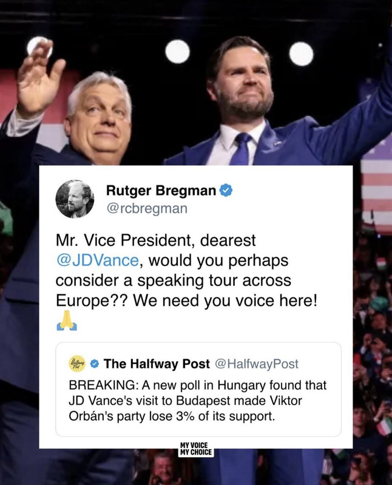Open the @JDVance mention link

tap(97, 260)
